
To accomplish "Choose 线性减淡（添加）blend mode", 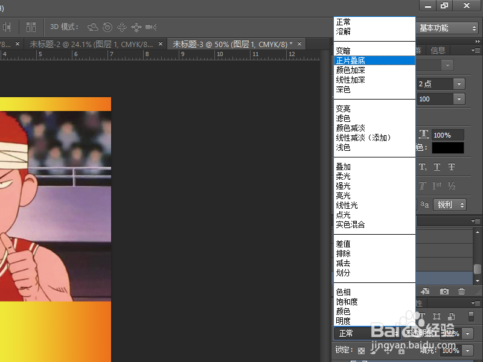I will coord(374,138).
